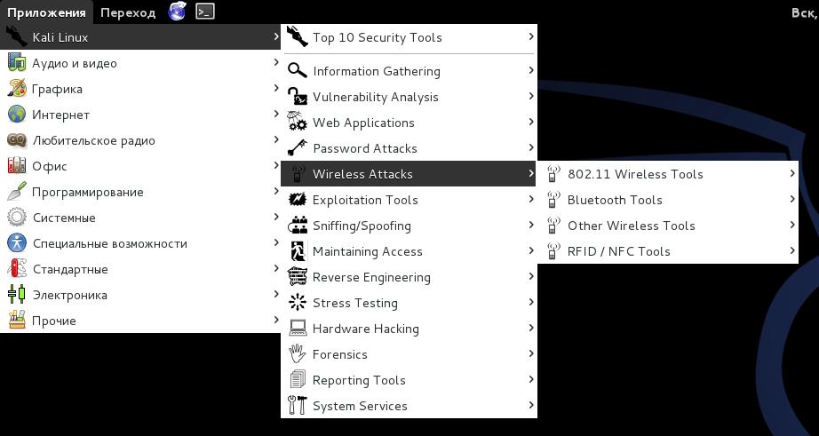The image size is (819, 436).
Task: Click the Password Attacks key icon
Action: pyautogui.click(x=298, y=148)
